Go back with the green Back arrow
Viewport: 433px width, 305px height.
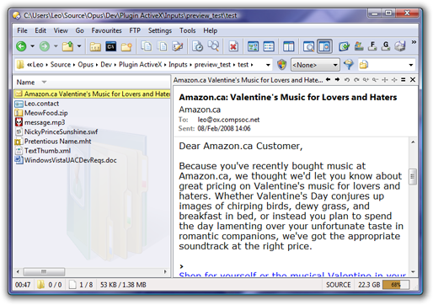pos(21,46)
